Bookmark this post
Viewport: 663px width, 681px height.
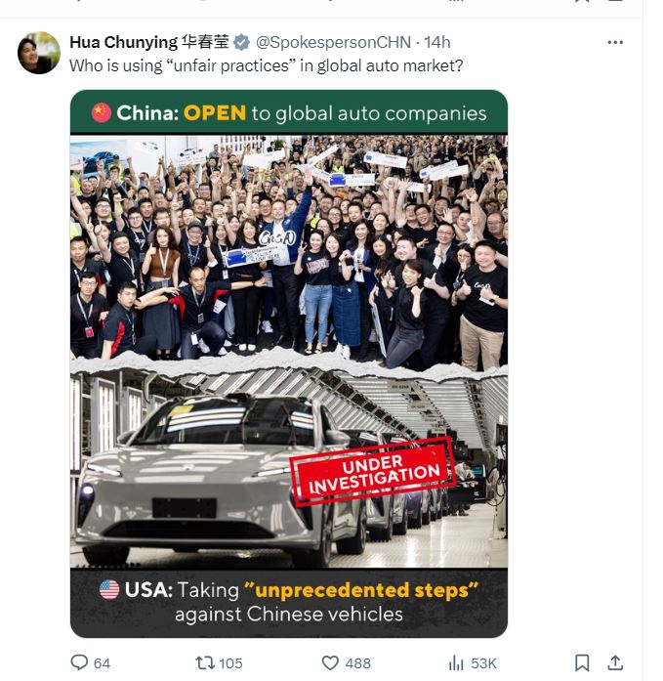tap(582, 662)
